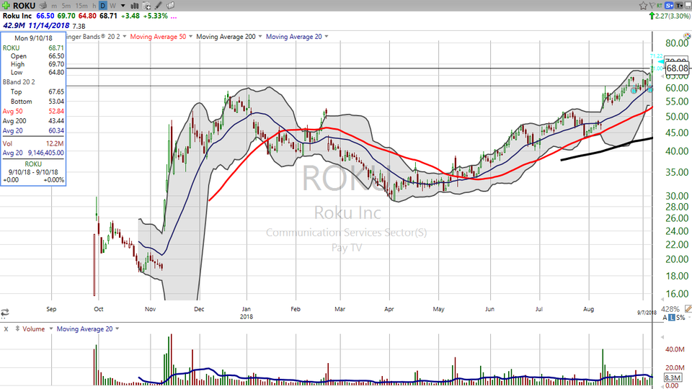The height and width of the screenshot is (389, 692).
Task: Open the chart color palette icon
Action: pyautogui.click(x=170, y=6)
